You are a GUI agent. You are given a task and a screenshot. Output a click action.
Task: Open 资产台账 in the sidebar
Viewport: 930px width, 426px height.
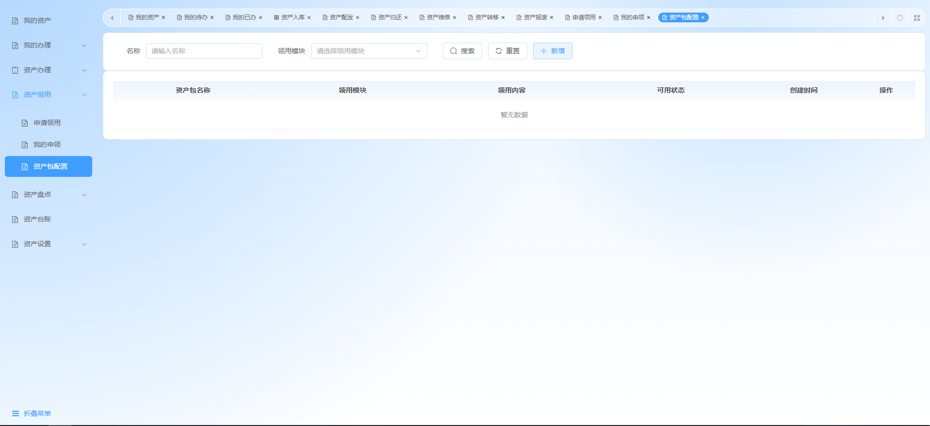49,219
